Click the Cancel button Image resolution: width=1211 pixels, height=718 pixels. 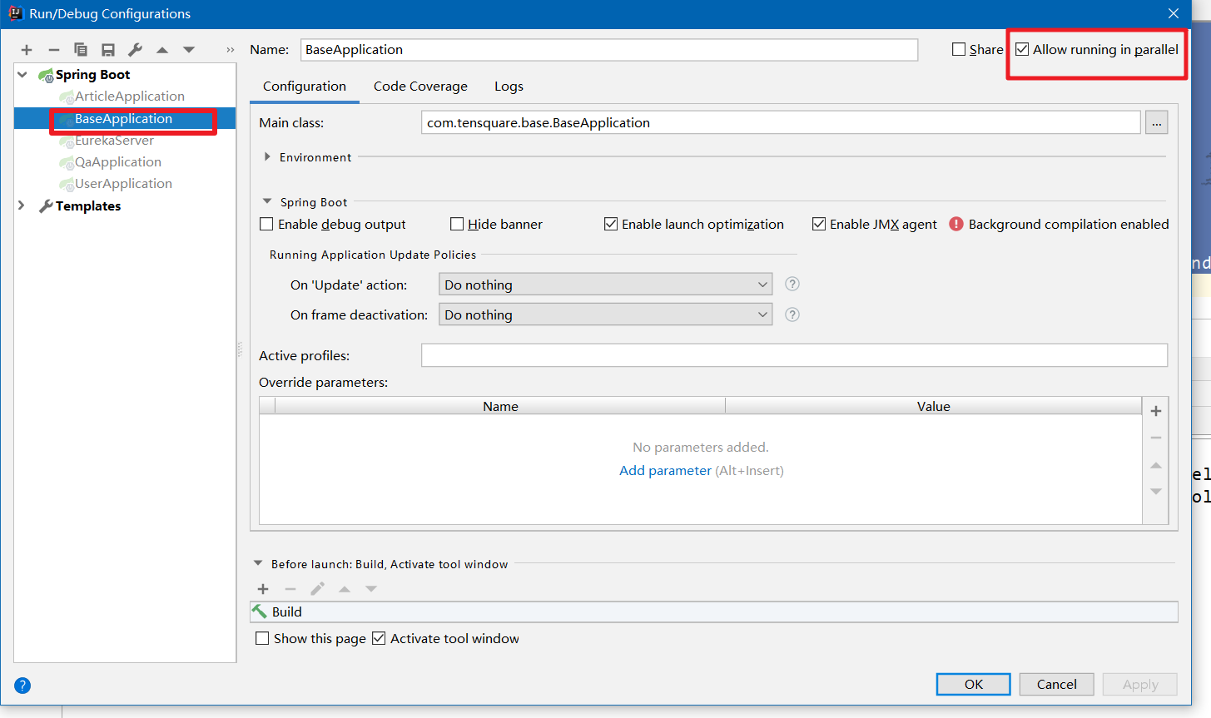[x=1057, y=684]
